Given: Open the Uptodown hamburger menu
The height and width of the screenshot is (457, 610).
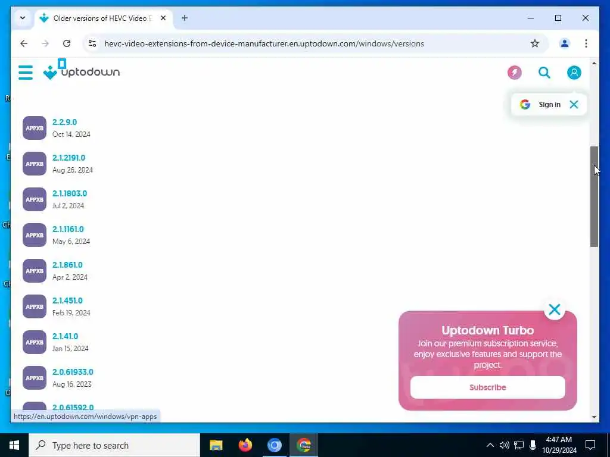Looking at the screenshot, I should 25,72.
